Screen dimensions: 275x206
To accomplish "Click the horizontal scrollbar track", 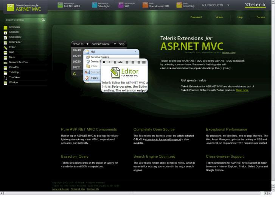I will tap(132, 193).
